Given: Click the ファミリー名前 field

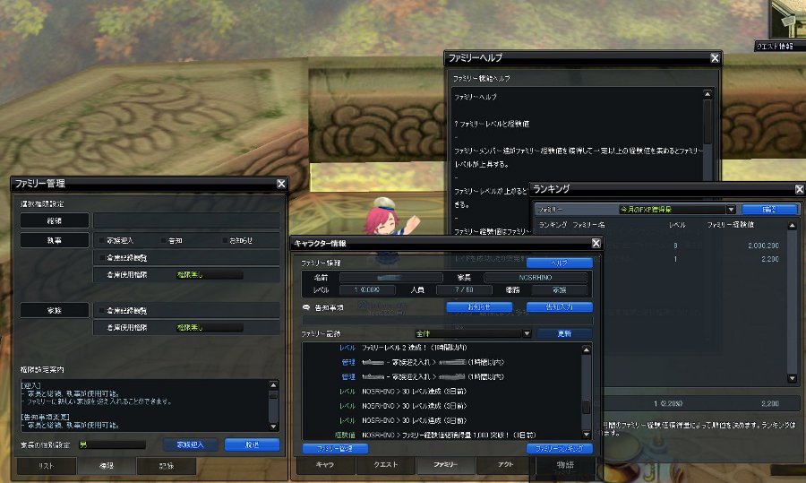Looking at the screenshot, I should 390,277.
